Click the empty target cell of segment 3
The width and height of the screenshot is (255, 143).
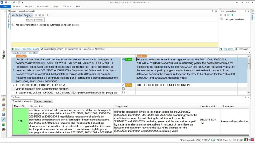tap(186, 89)
